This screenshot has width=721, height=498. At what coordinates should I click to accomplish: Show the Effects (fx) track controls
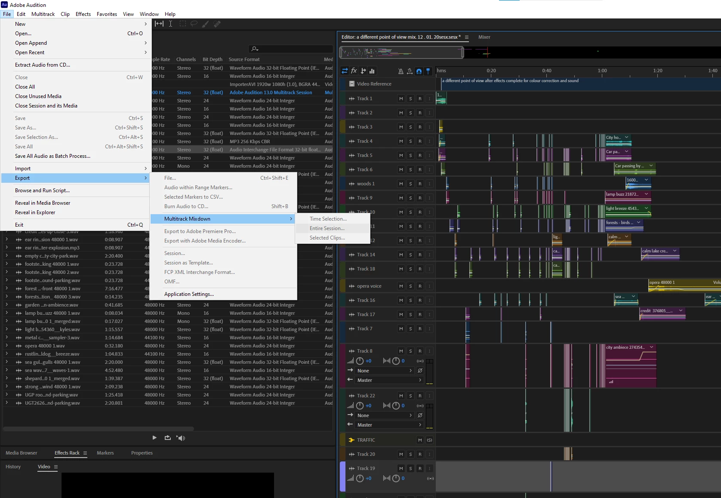(x=354, y=71)
